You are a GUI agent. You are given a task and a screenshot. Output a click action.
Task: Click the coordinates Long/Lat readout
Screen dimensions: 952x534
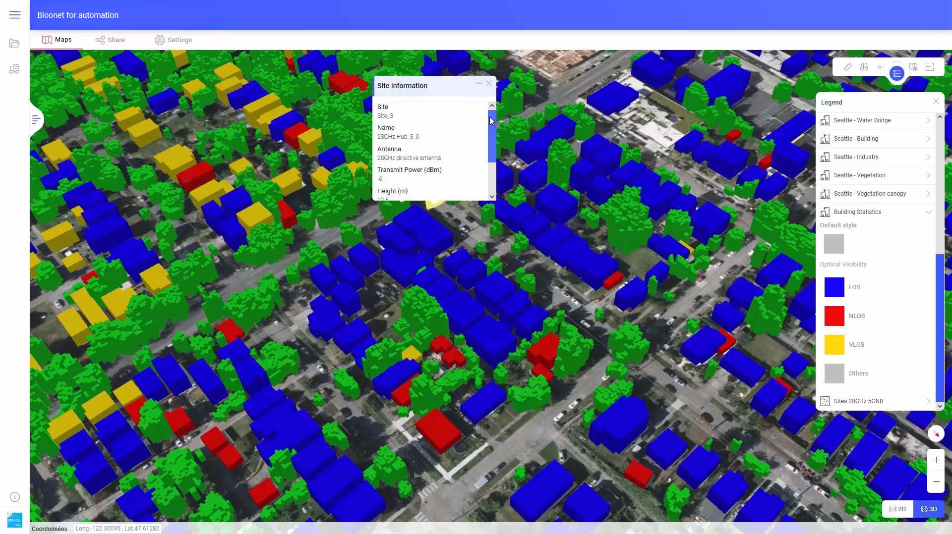tap(117, 529)
